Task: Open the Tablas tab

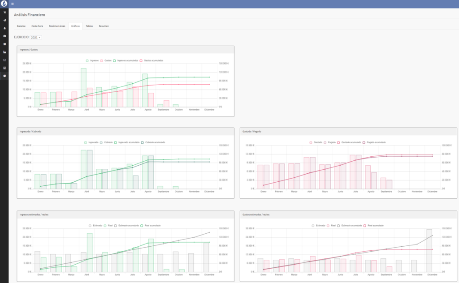Action: pos(89,26)
